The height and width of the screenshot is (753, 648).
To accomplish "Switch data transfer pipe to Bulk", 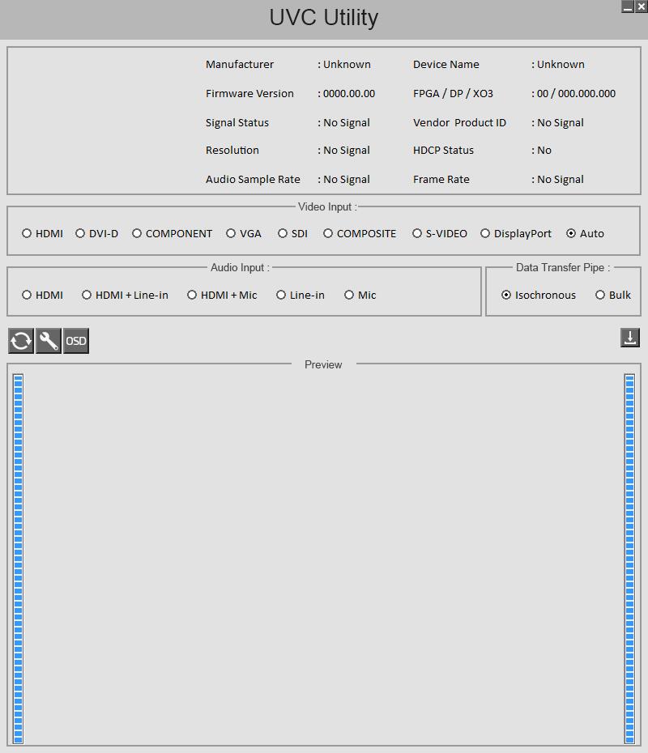I will [613, 295].
